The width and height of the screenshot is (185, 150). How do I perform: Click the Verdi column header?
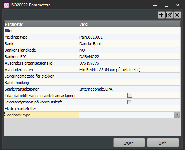tap(129, 24)
